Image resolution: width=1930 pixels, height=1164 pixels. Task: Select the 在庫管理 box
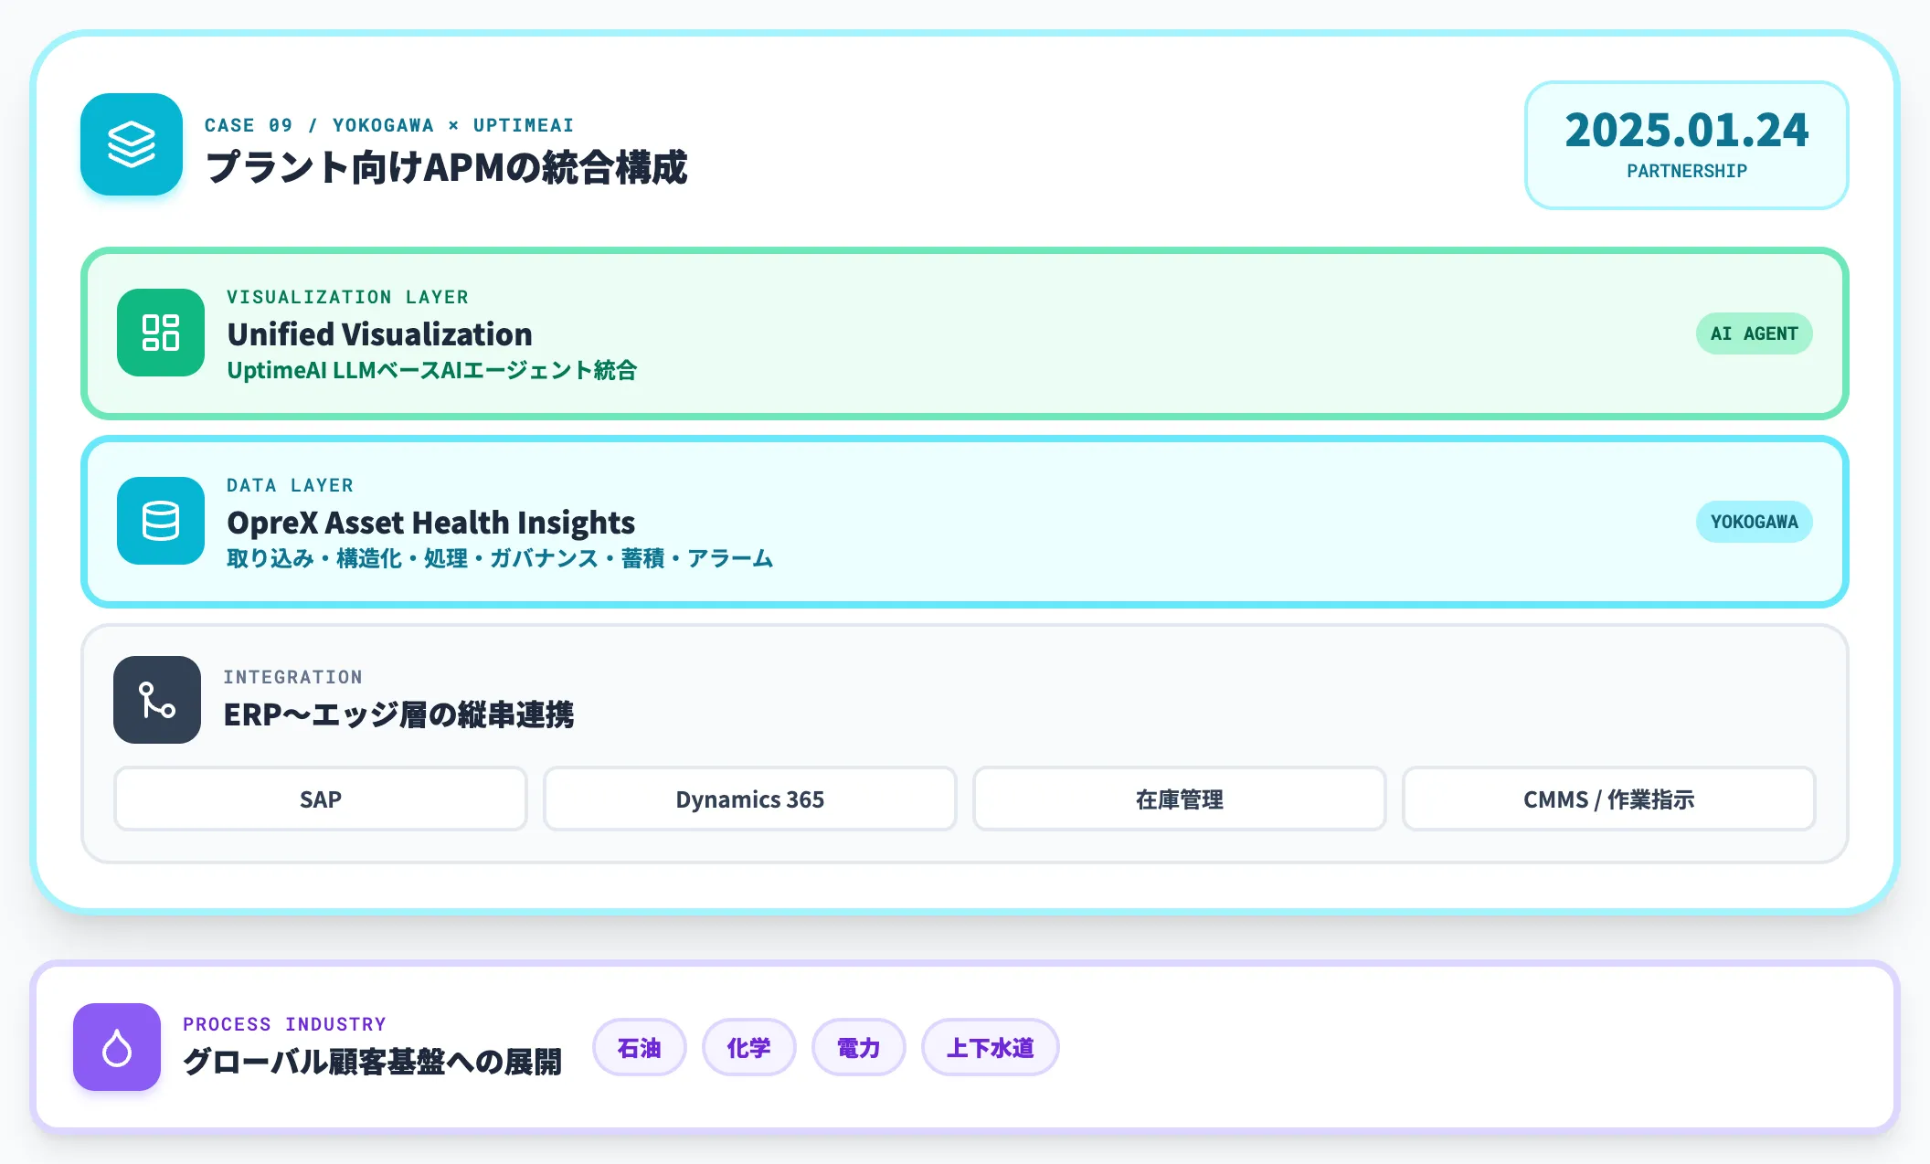(1180, 799)
